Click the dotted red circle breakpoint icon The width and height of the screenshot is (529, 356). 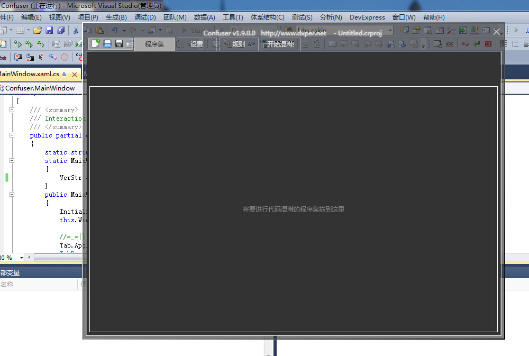coord(65,57)
